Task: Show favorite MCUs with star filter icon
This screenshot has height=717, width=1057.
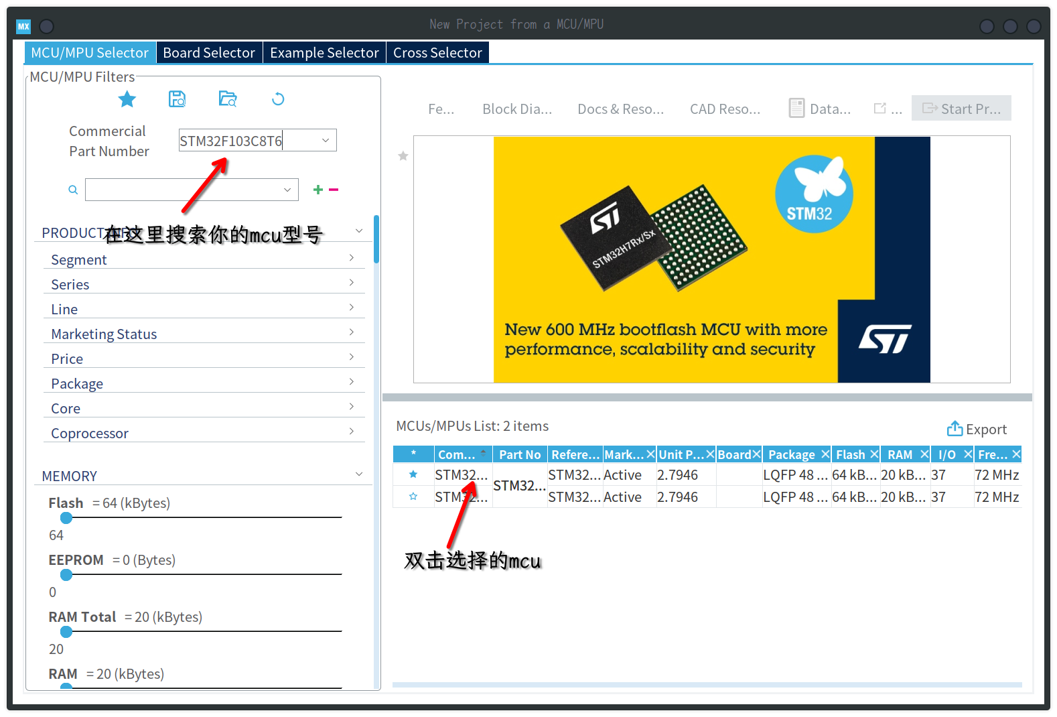Action: coord(127,100)
